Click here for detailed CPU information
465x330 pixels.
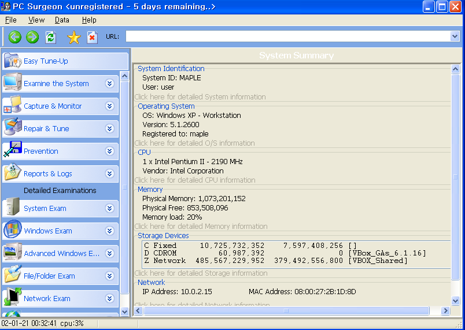pos(195,180)
